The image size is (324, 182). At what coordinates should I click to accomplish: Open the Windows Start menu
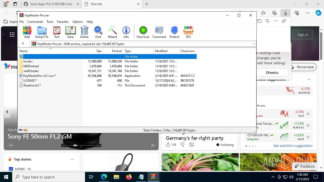point(6,177)
